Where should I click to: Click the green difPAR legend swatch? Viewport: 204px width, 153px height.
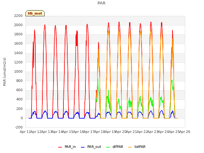108,147
